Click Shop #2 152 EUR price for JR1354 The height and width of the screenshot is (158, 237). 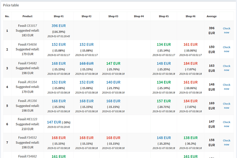(x=86, y=82)
